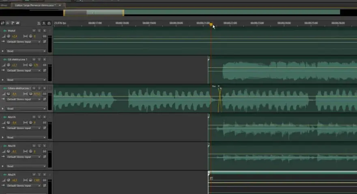357x194 pixels.
Task: Click the Gitara elektryczna 2 pan knob
Action: tap(31, 94)
